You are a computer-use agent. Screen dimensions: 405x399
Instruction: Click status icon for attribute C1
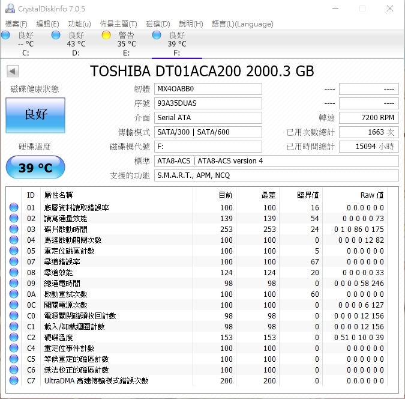click(14, 326)
